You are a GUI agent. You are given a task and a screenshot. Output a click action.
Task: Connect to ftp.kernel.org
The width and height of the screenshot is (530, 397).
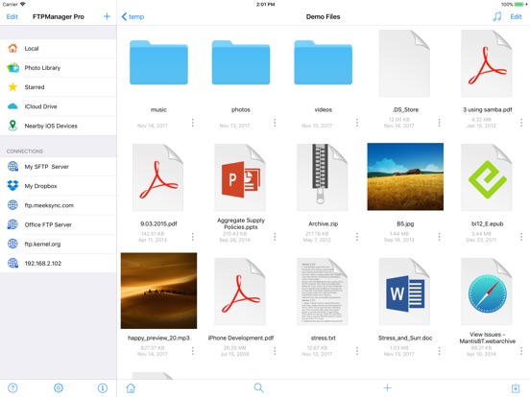tap(59, 245)
